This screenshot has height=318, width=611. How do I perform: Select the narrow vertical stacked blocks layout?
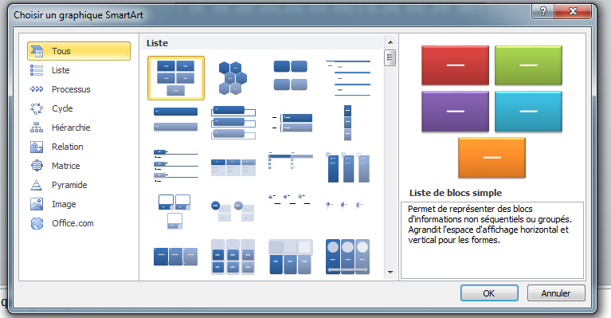(347, 123)
